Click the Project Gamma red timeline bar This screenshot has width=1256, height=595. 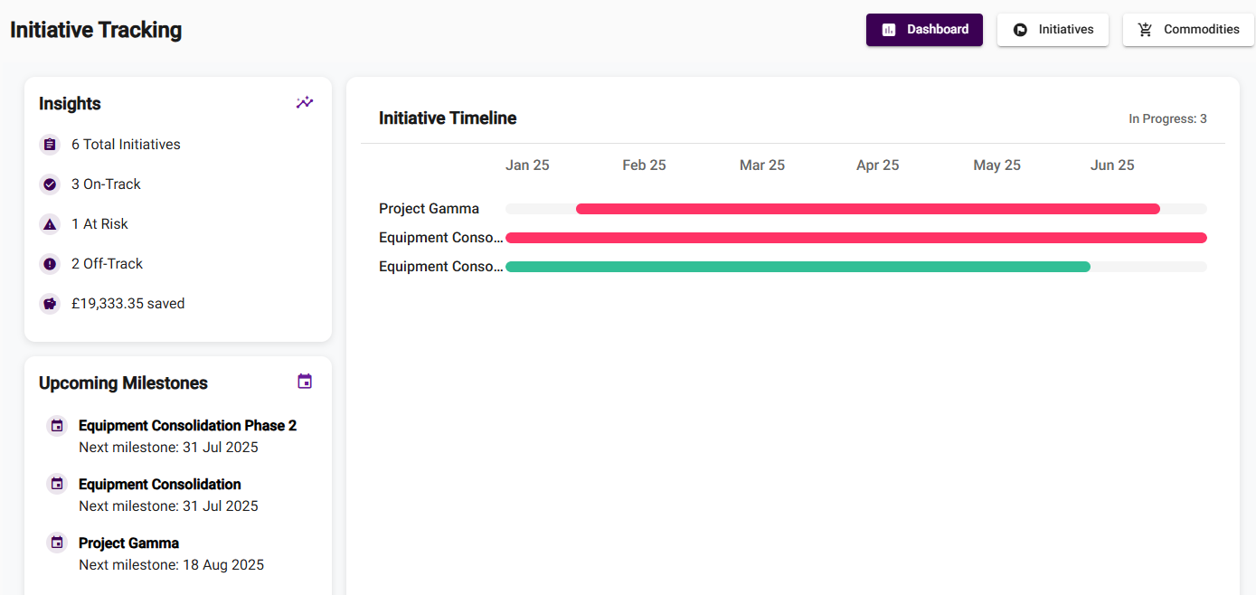868,209
